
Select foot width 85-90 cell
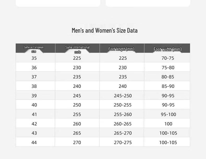[x=167, y=86]
